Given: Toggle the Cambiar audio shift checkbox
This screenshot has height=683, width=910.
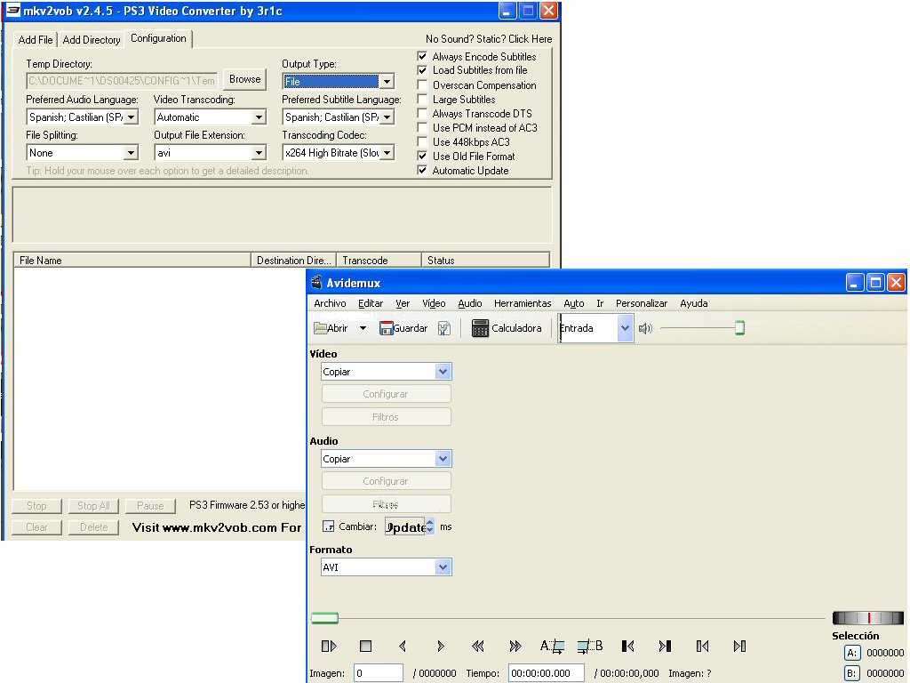Looking at the screenshot, I should coord(329,526).
